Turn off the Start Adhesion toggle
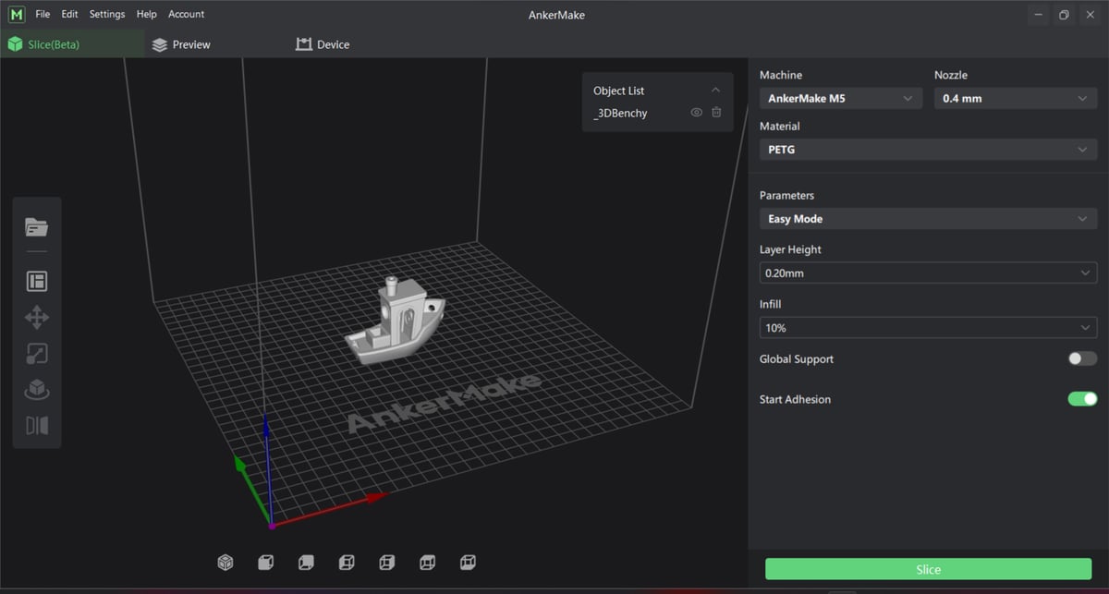The width and height of the screenshot is (1109, 594). (1082, 399)
